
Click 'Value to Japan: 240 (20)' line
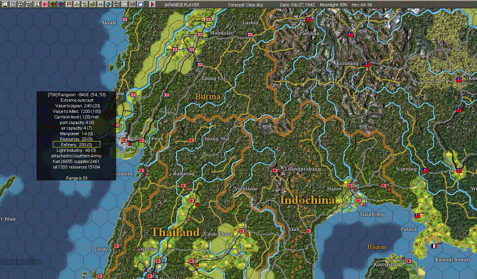(x=78, y=106)
